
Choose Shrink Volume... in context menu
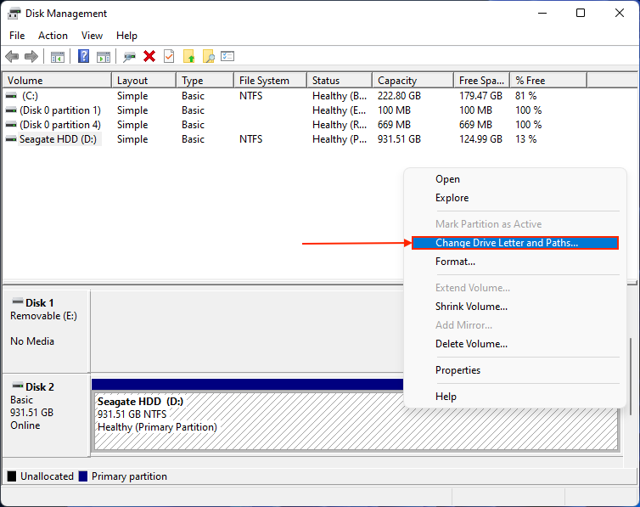pyautogui.click(x=514, y=307)
